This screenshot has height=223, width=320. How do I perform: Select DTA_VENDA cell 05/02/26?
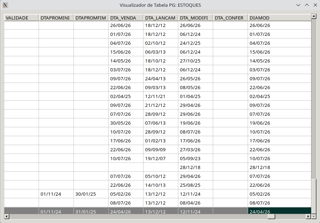pos(126,194)
